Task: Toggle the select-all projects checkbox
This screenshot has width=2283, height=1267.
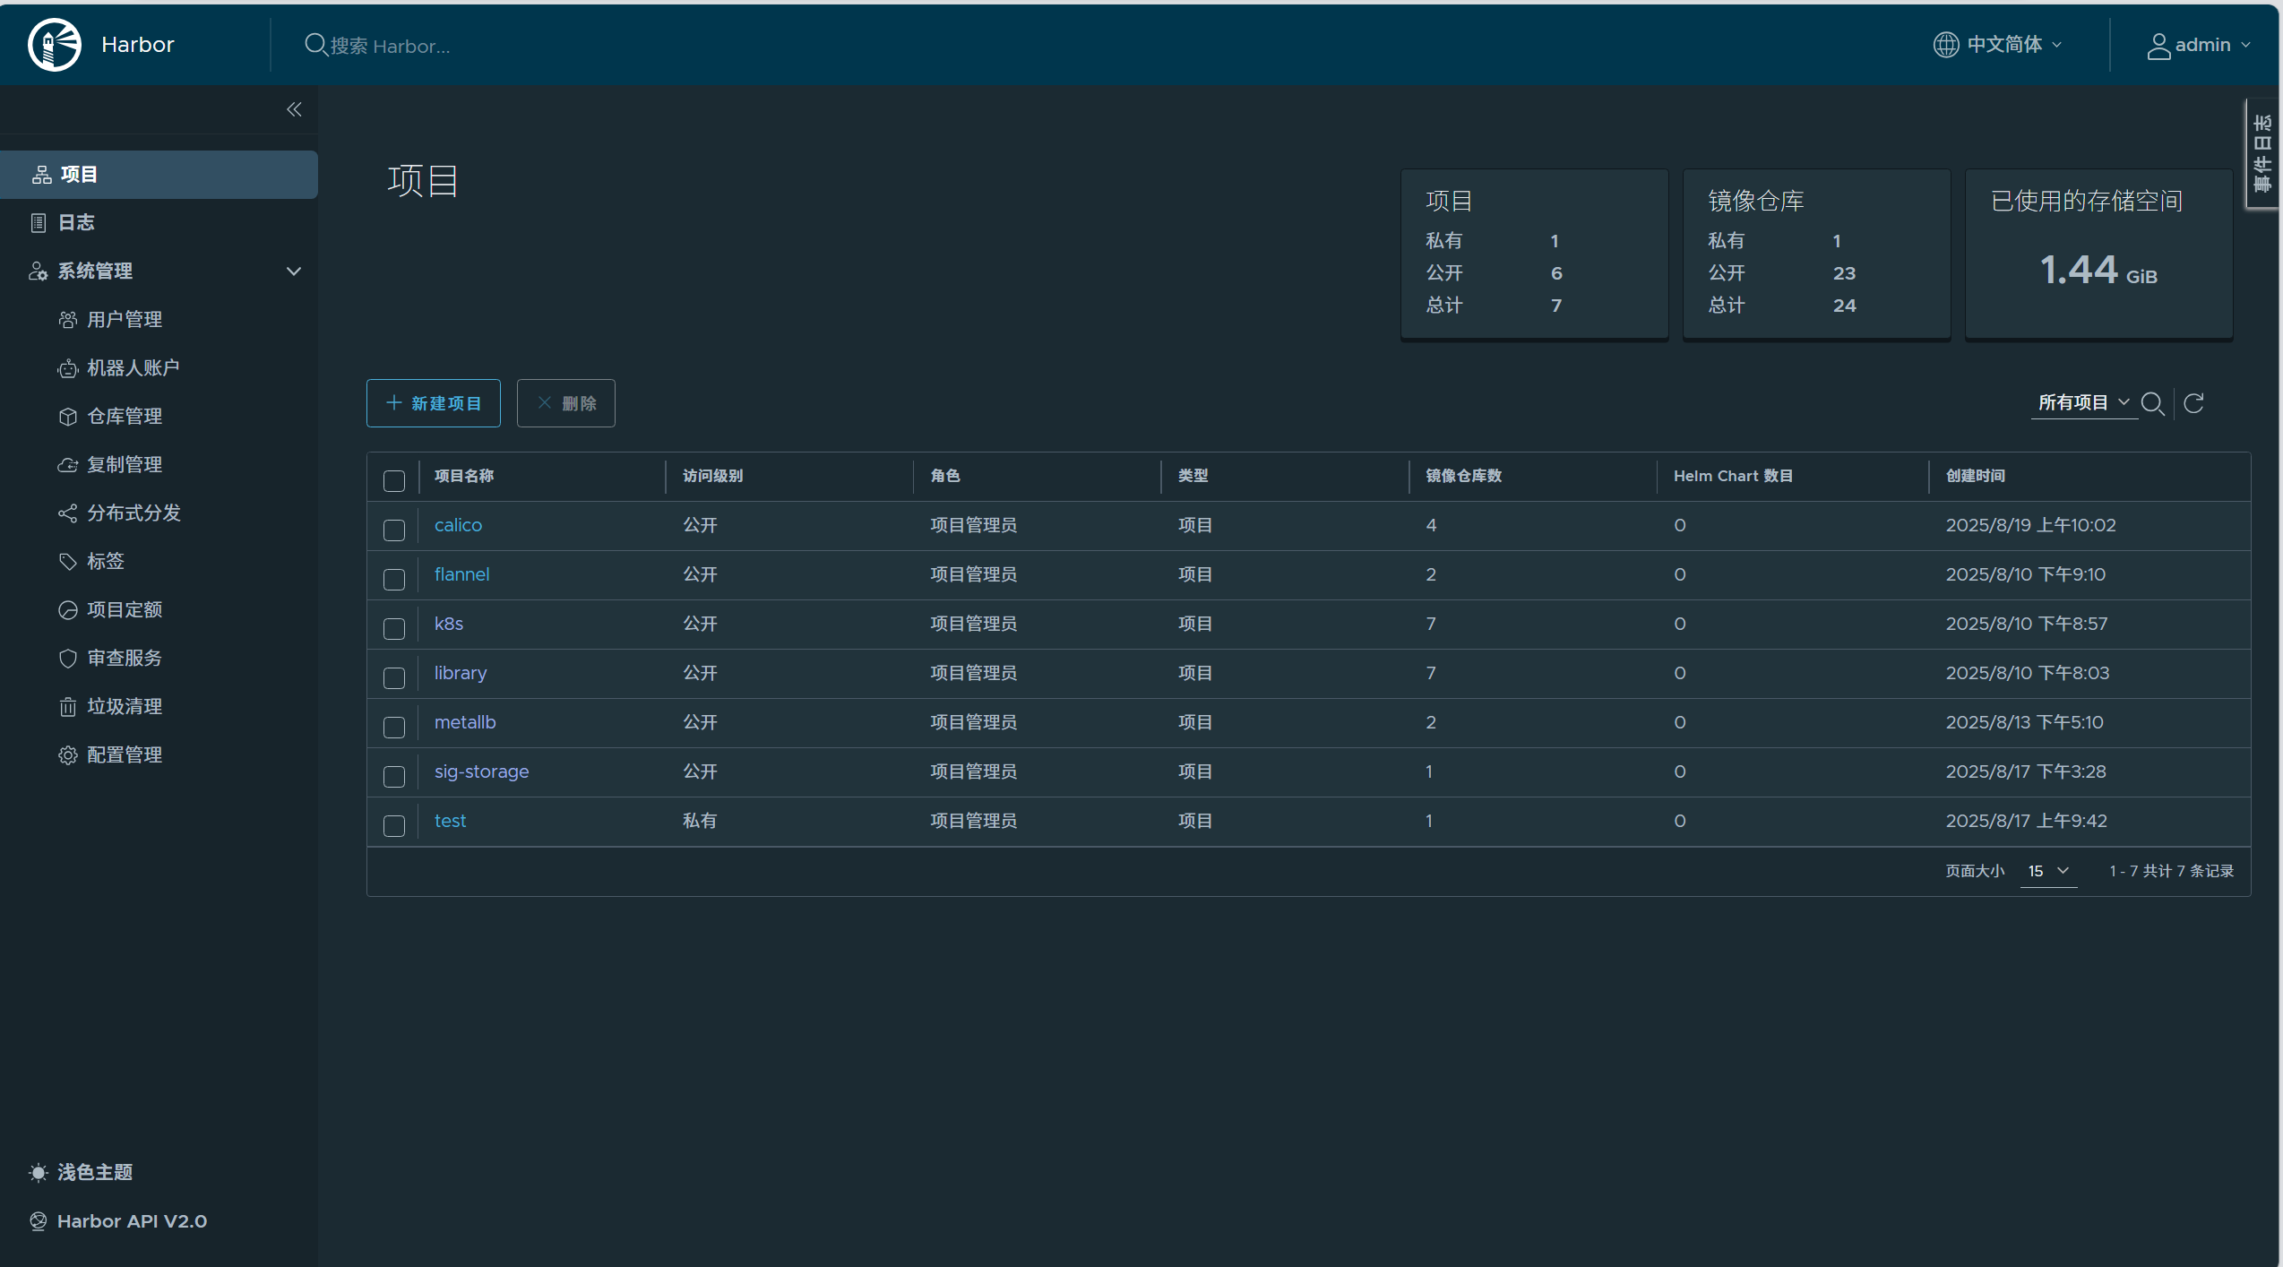Action: tap(394, 480)
